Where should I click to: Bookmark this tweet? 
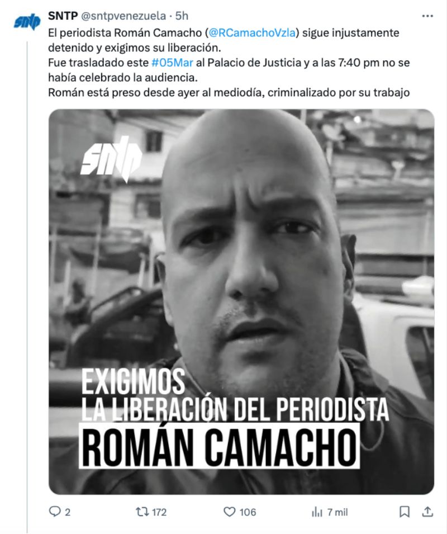click(404, 512)
